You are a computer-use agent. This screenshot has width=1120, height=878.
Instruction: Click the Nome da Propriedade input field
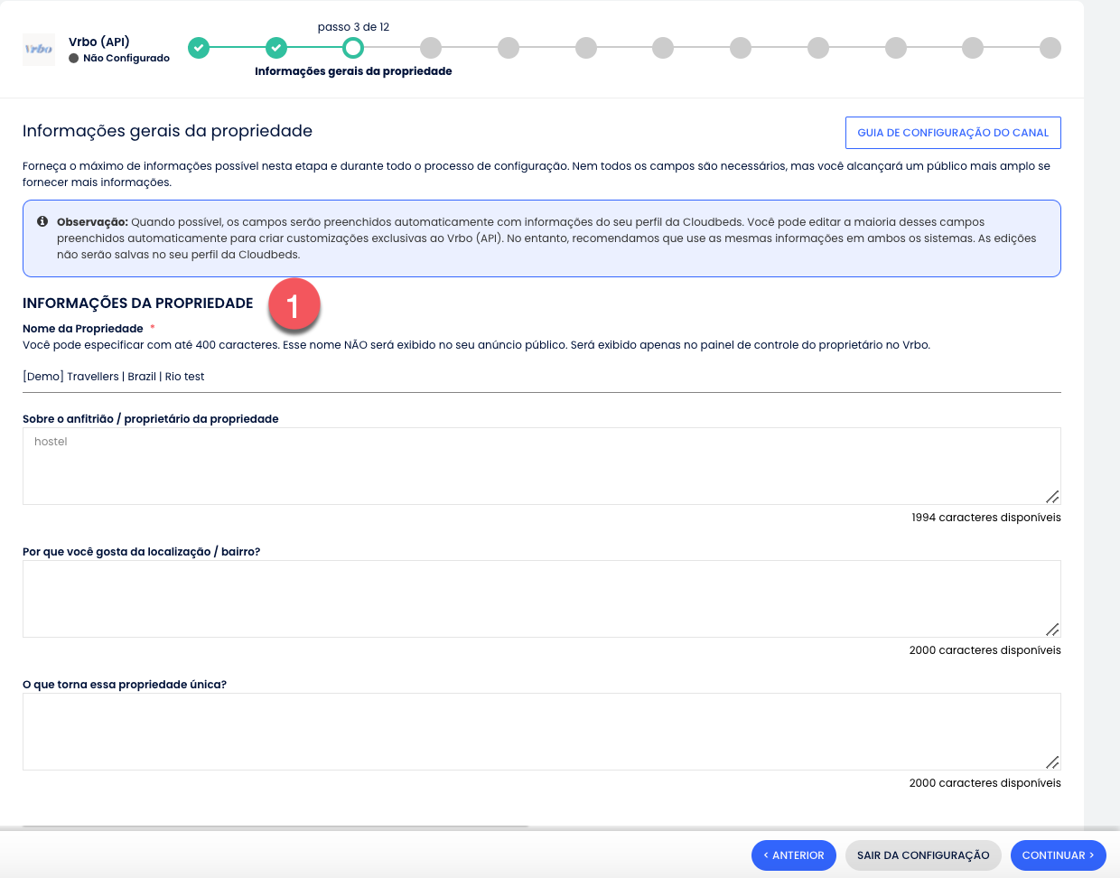click(x=541, y=377)
